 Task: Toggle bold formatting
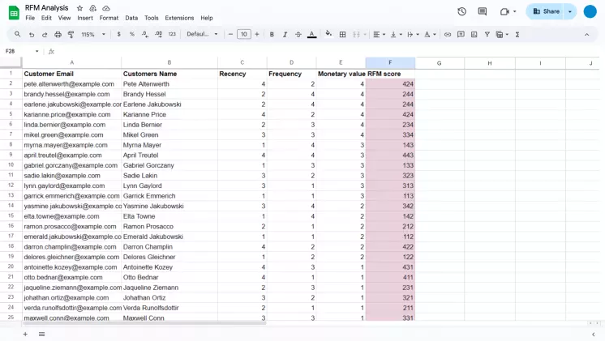tap(271, 35)
